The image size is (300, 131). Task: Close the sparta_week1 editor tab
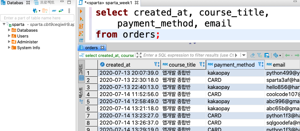[137, 3]
